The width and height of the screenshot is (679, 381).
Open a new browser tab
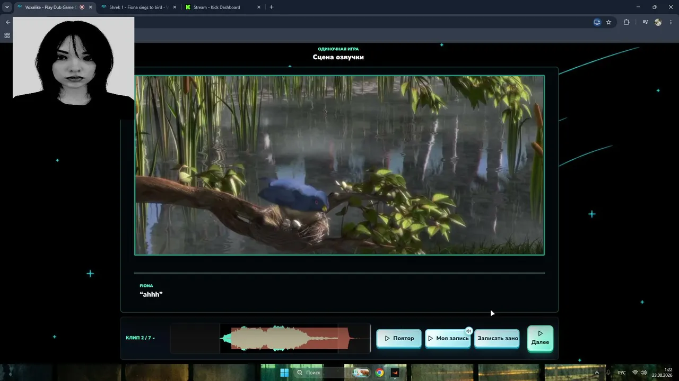click(272, 7)
